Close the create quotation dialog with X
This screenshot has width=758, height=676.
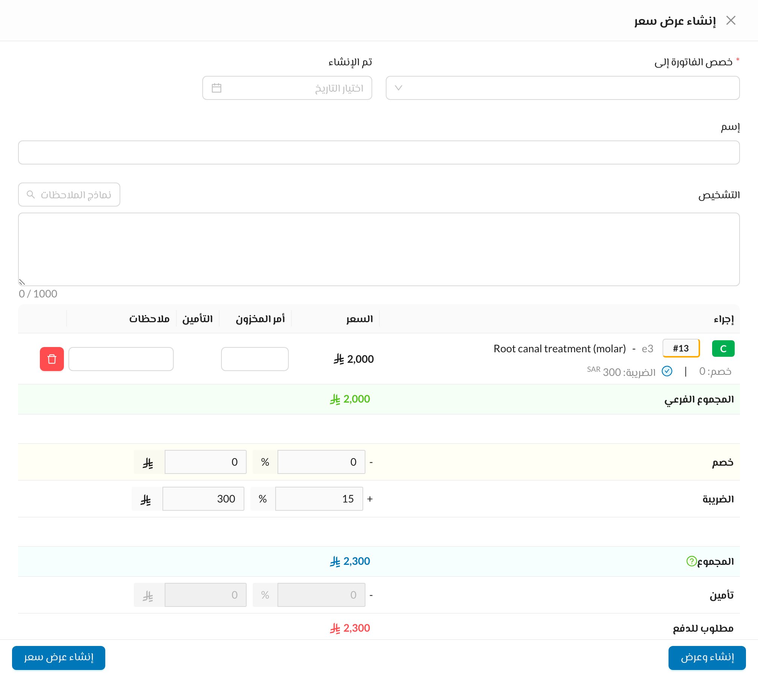(x=731, y=20)
